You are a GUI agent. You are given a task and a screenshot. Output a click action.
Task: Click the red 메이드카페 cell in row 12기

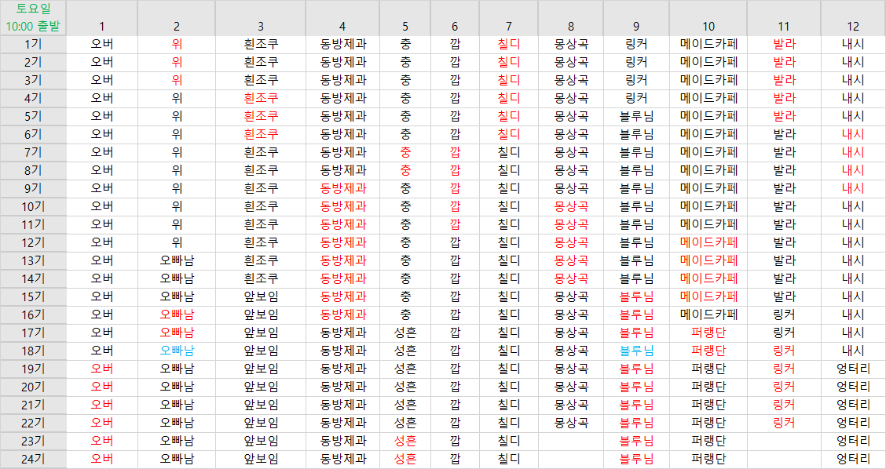tap(708, 242)
